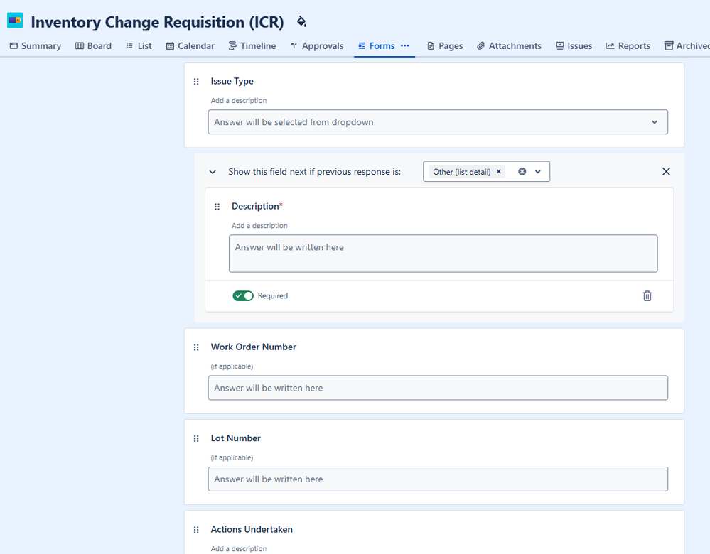
Task: Close the conditional field section
Action: pos(666,172)
